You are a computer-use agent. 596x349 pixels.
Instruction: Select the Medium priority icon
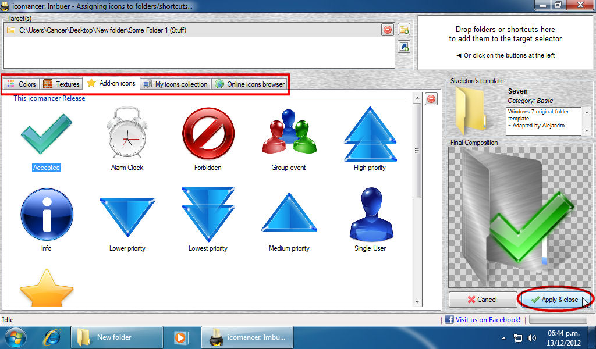pyautogui.click(x=289, y=212)
